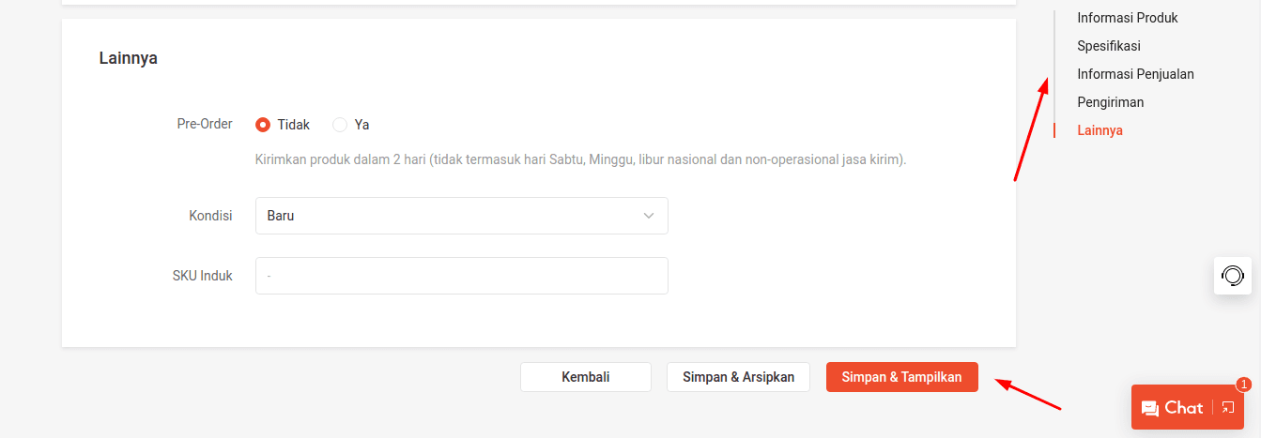Click the SKU Induk field label
This screenshot has height=438, width=1261.
point(202,276)
